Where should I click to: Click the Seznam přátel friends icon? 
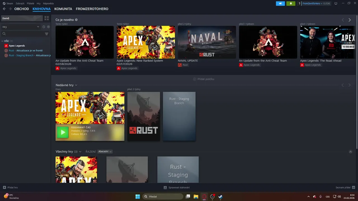[x=354, y=188]
